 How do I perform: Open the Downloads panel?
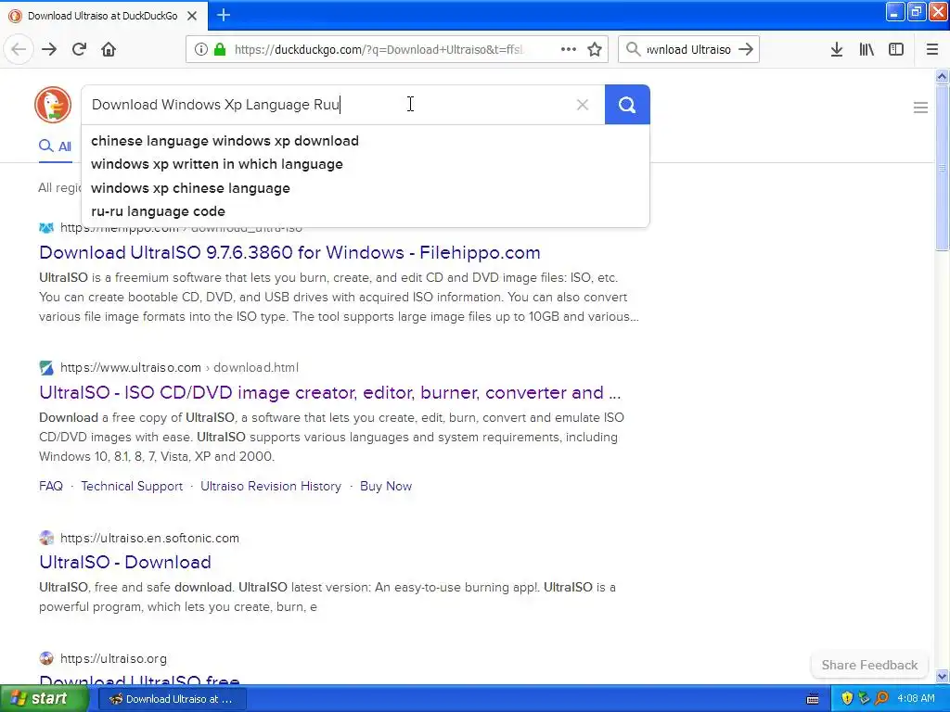pyautogui.click(x=836, y=49)
